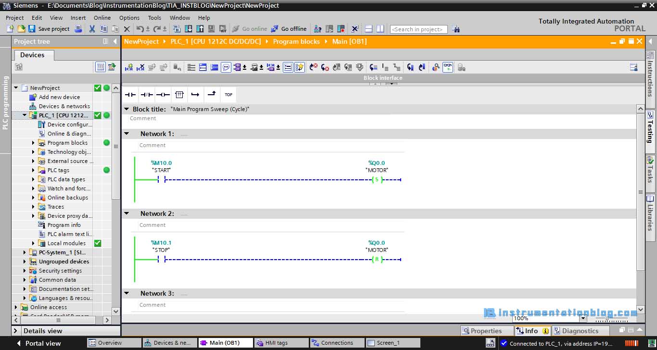The image size is (657, 350).
Task: Click the open branch favorite icon
Action: click(195, 95)
